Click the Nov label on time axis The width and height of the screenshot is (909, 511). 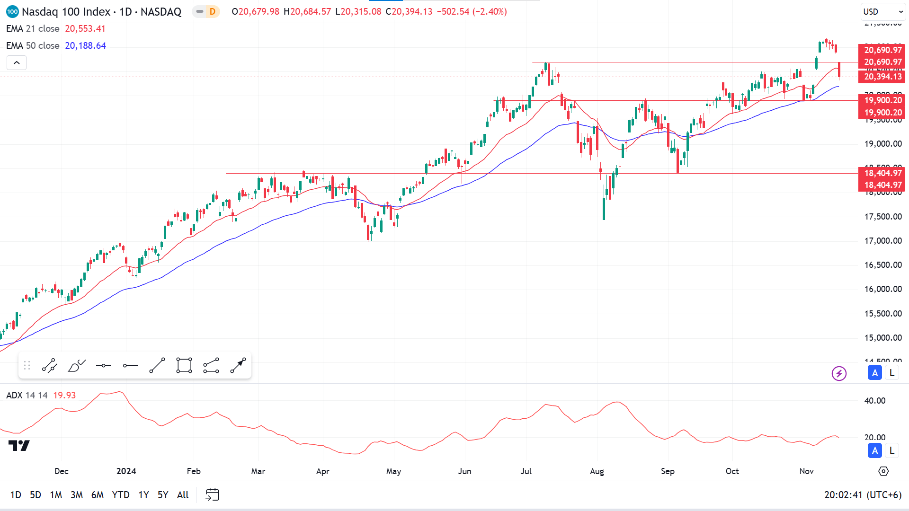[x=806, y=471]
